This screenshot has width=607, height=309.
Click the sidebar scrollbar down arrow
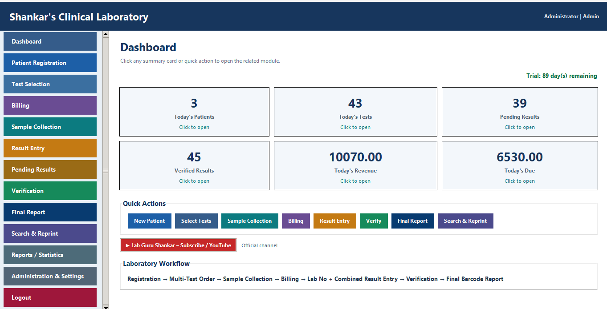pyautogui.click(x=106, y=307)
